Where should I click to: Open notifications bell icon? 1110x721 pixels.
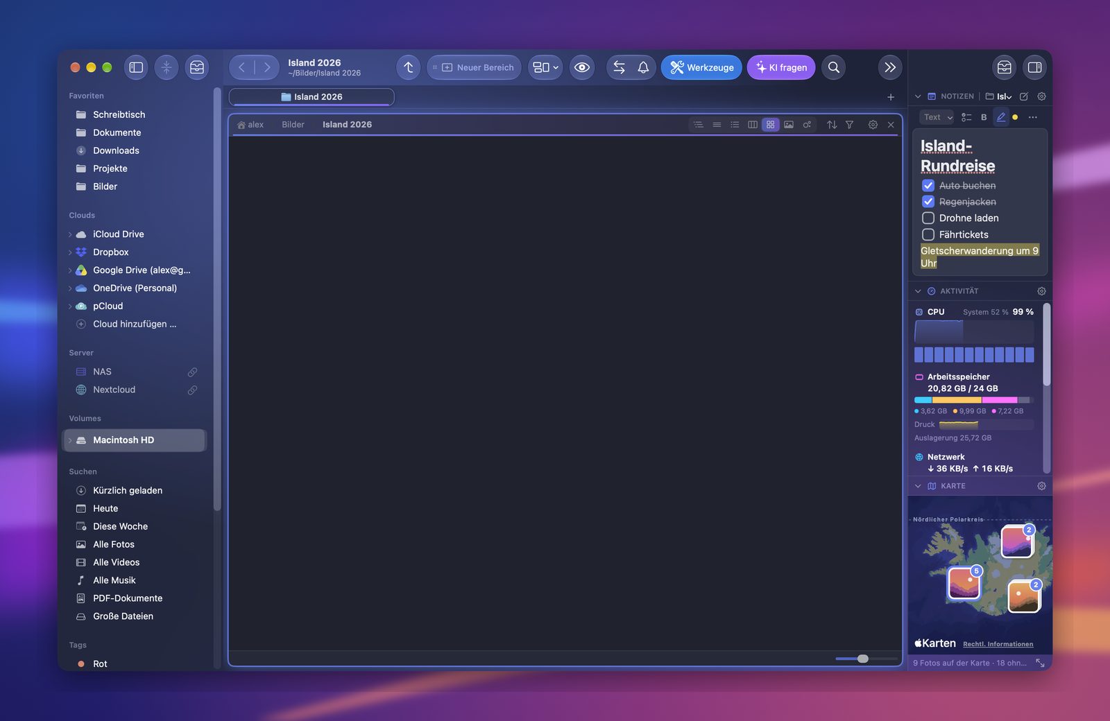pos(643,67)
